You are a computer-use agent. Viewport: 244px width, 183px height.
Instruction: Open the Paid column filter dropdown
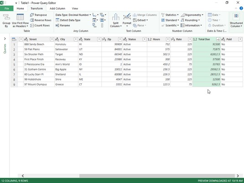pyautogui.click(x=240, y=39)
